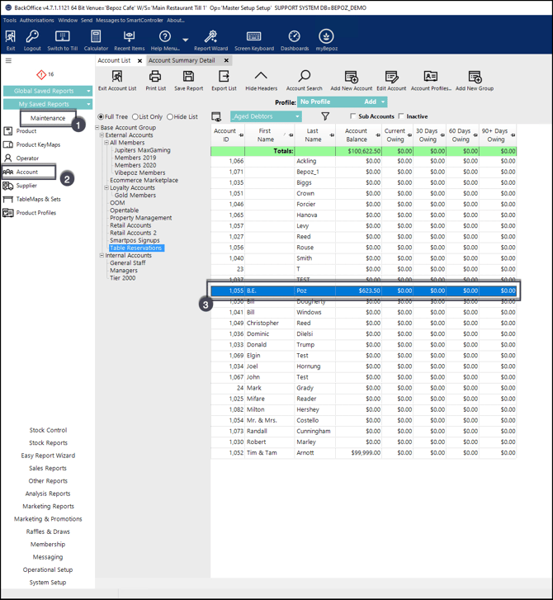Select the Retail Accounts tree item

click(x=130, y=225)
